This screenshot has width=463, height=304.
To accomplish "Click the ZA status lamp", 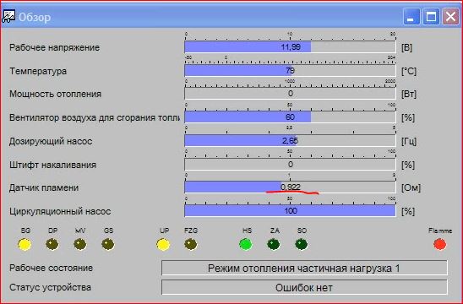I will (x=274, y=244).
